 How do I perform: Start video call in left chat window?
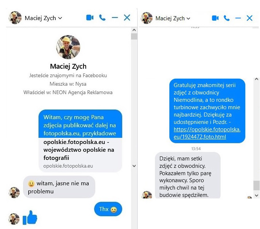coord(90,17)
